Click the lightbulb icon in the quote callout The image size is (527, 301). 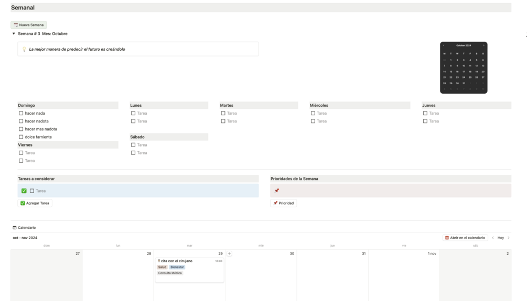(x=24, y=49)
